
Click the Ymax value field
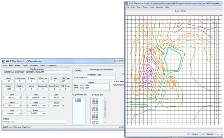[35, 106]
